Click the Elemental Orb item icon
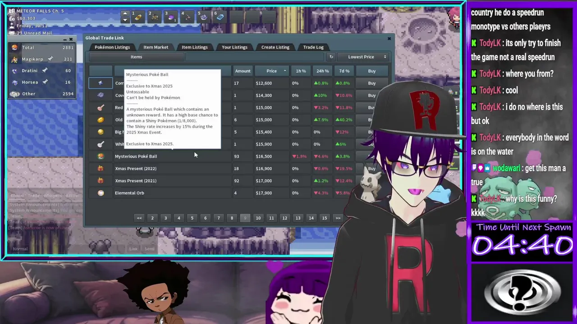The image size is (577, 324). tap(101, 193)
